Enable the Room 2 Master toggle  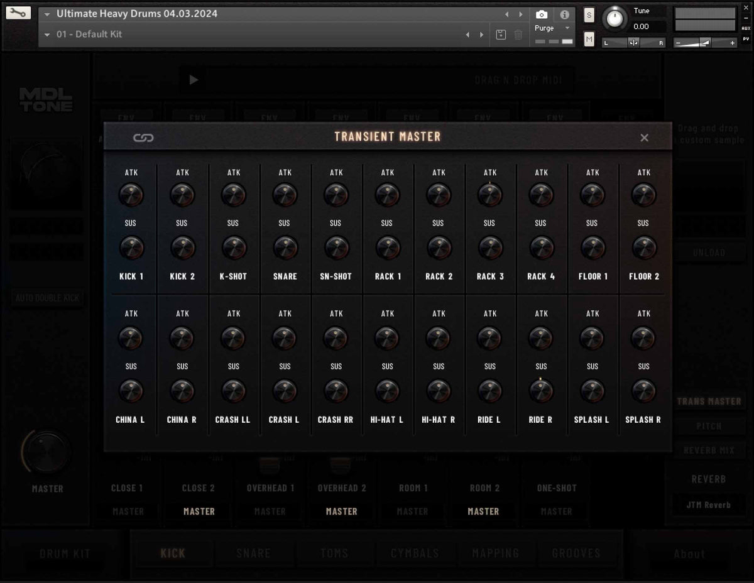pyautogui.click(x=483, y=511)
